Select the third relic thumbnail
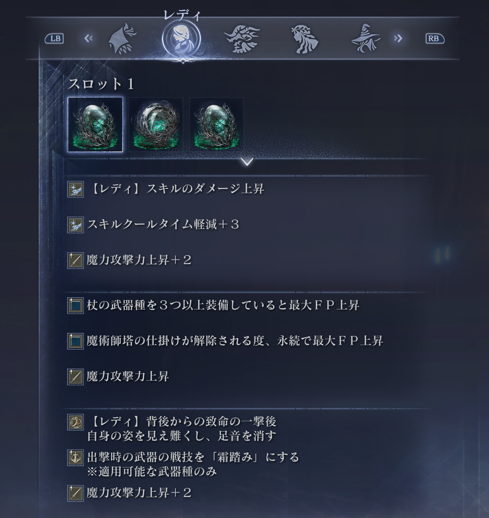The width and height of the screenshot is (489, 518). pyautogui.click(x=217, y=125)
